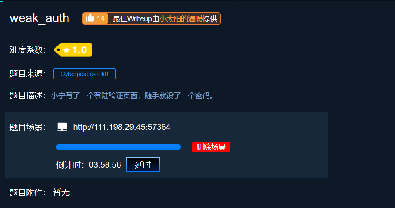Click the 题目来源 label

tap(28, 74)
